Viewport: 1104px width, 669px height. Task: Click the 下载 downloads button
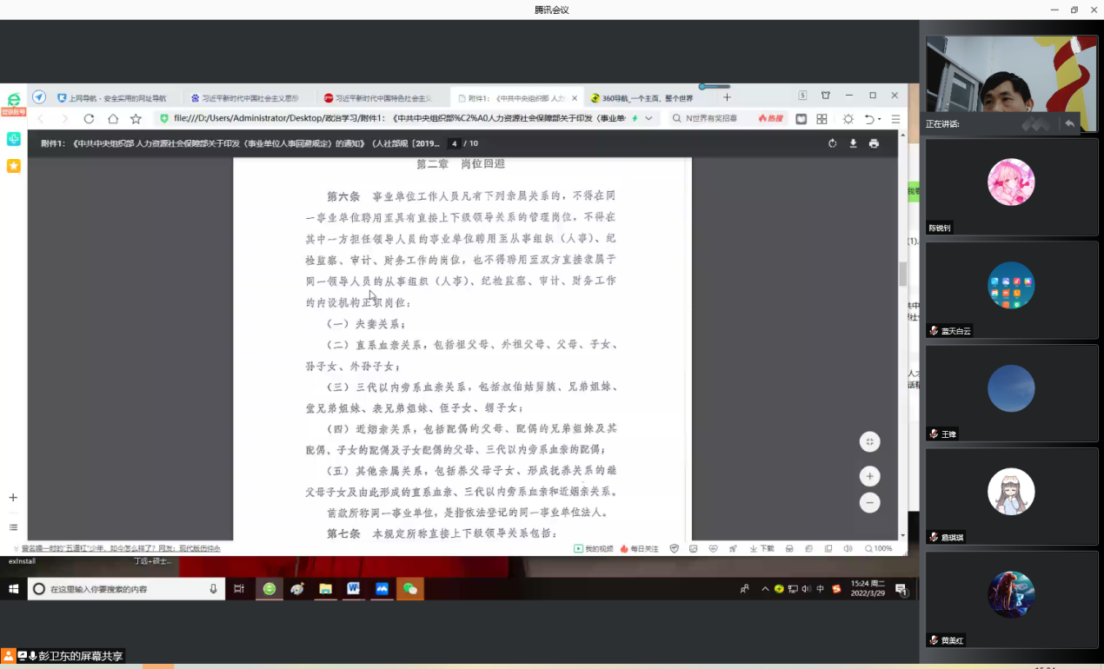(x=761, y=549)
